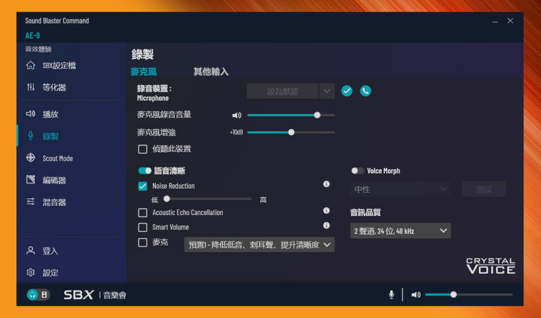Show info for Smart Volume

[x=327, y=225]
